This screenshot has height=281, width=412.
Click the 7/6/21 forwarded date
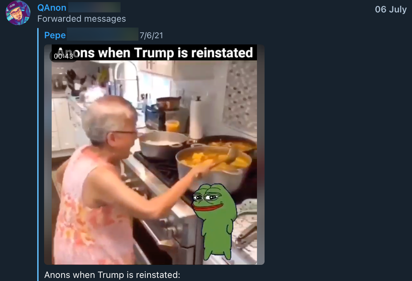(151, 35)
